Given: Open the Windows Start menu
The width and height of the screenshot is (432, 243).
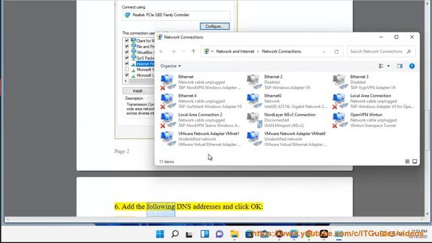Looking at the screenshot, I should click(x=160, y=234).
